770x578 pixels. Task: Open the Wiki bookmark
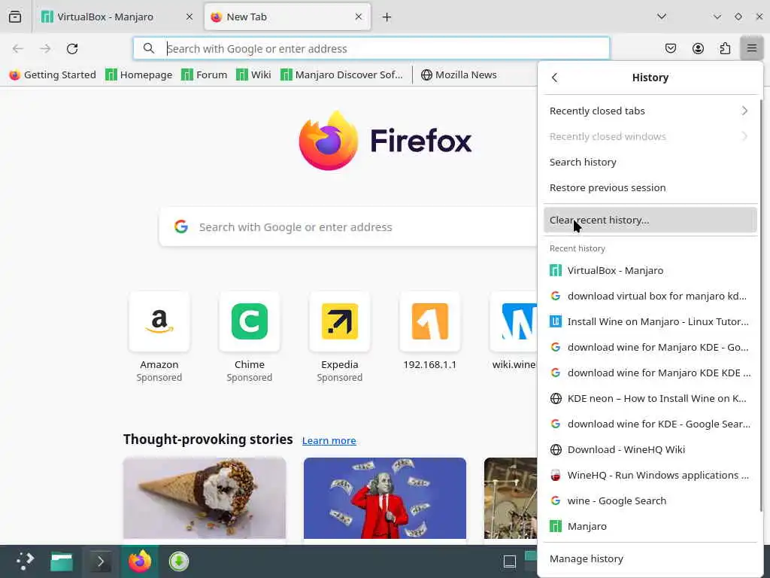254,75
